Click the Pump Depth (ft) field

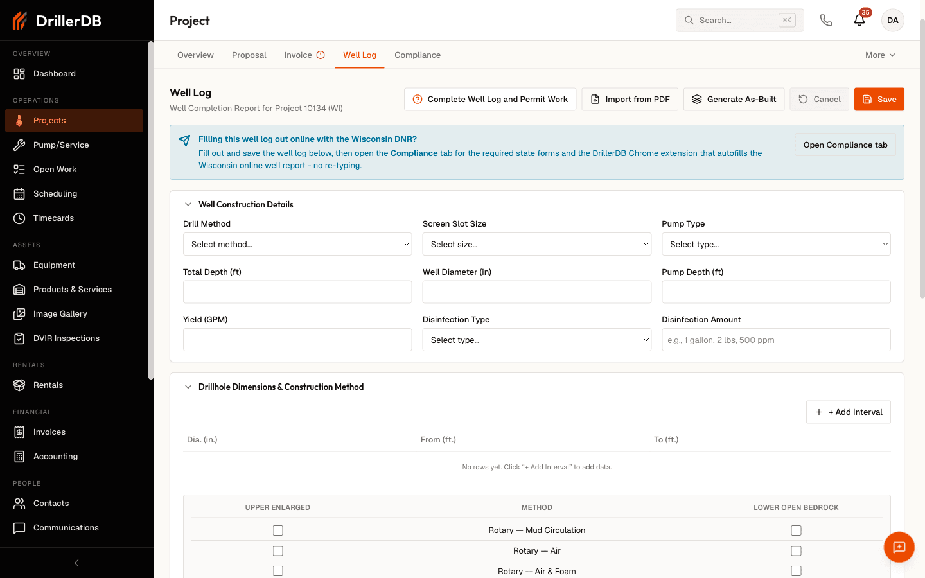coord(776,292)
